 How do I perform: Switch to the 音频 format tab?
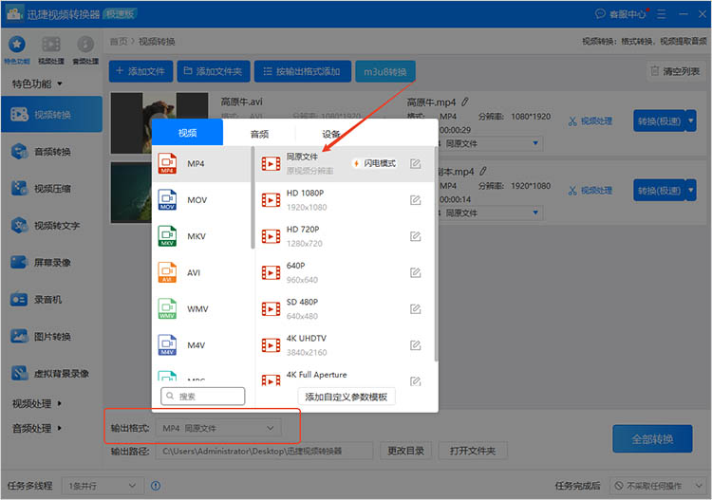(x=259, y=134)
